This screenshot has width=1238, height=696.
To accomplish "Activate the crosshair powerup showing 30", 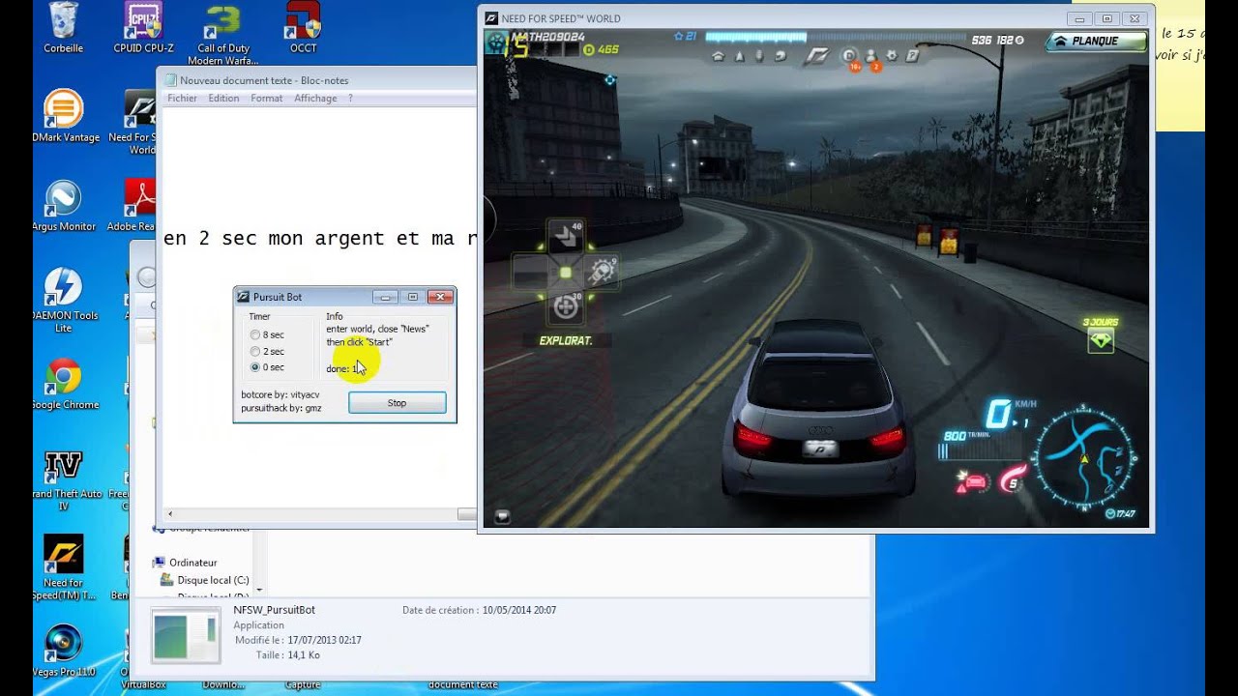I will point(565,307).
